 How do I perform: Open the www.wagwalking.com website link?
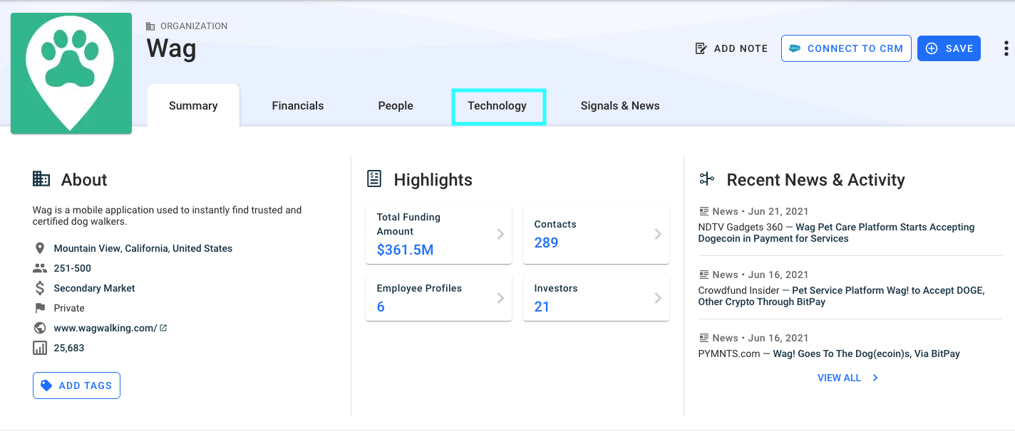click(105, 328)
